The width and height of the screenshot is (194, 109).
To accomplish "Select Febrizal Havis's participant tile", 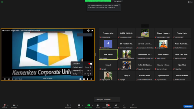I will coord(182,33).
